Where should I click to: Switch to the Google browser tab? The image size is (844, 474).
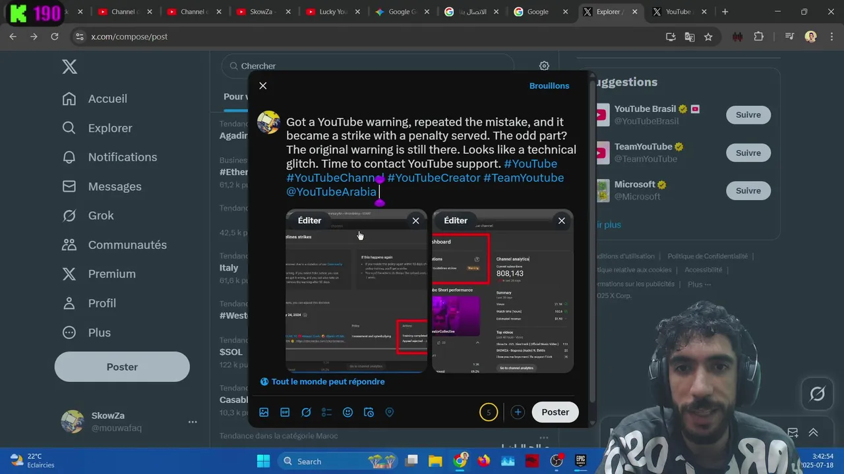pyautogui.click(x=541, y=12)
